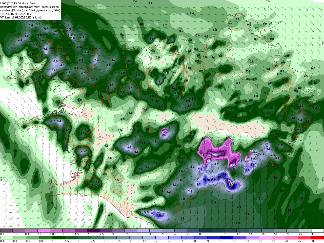The width and height of the screenshot is (324, 243).
Task: Click the 20W longitude label on the top edge
Action: [135, 1]
